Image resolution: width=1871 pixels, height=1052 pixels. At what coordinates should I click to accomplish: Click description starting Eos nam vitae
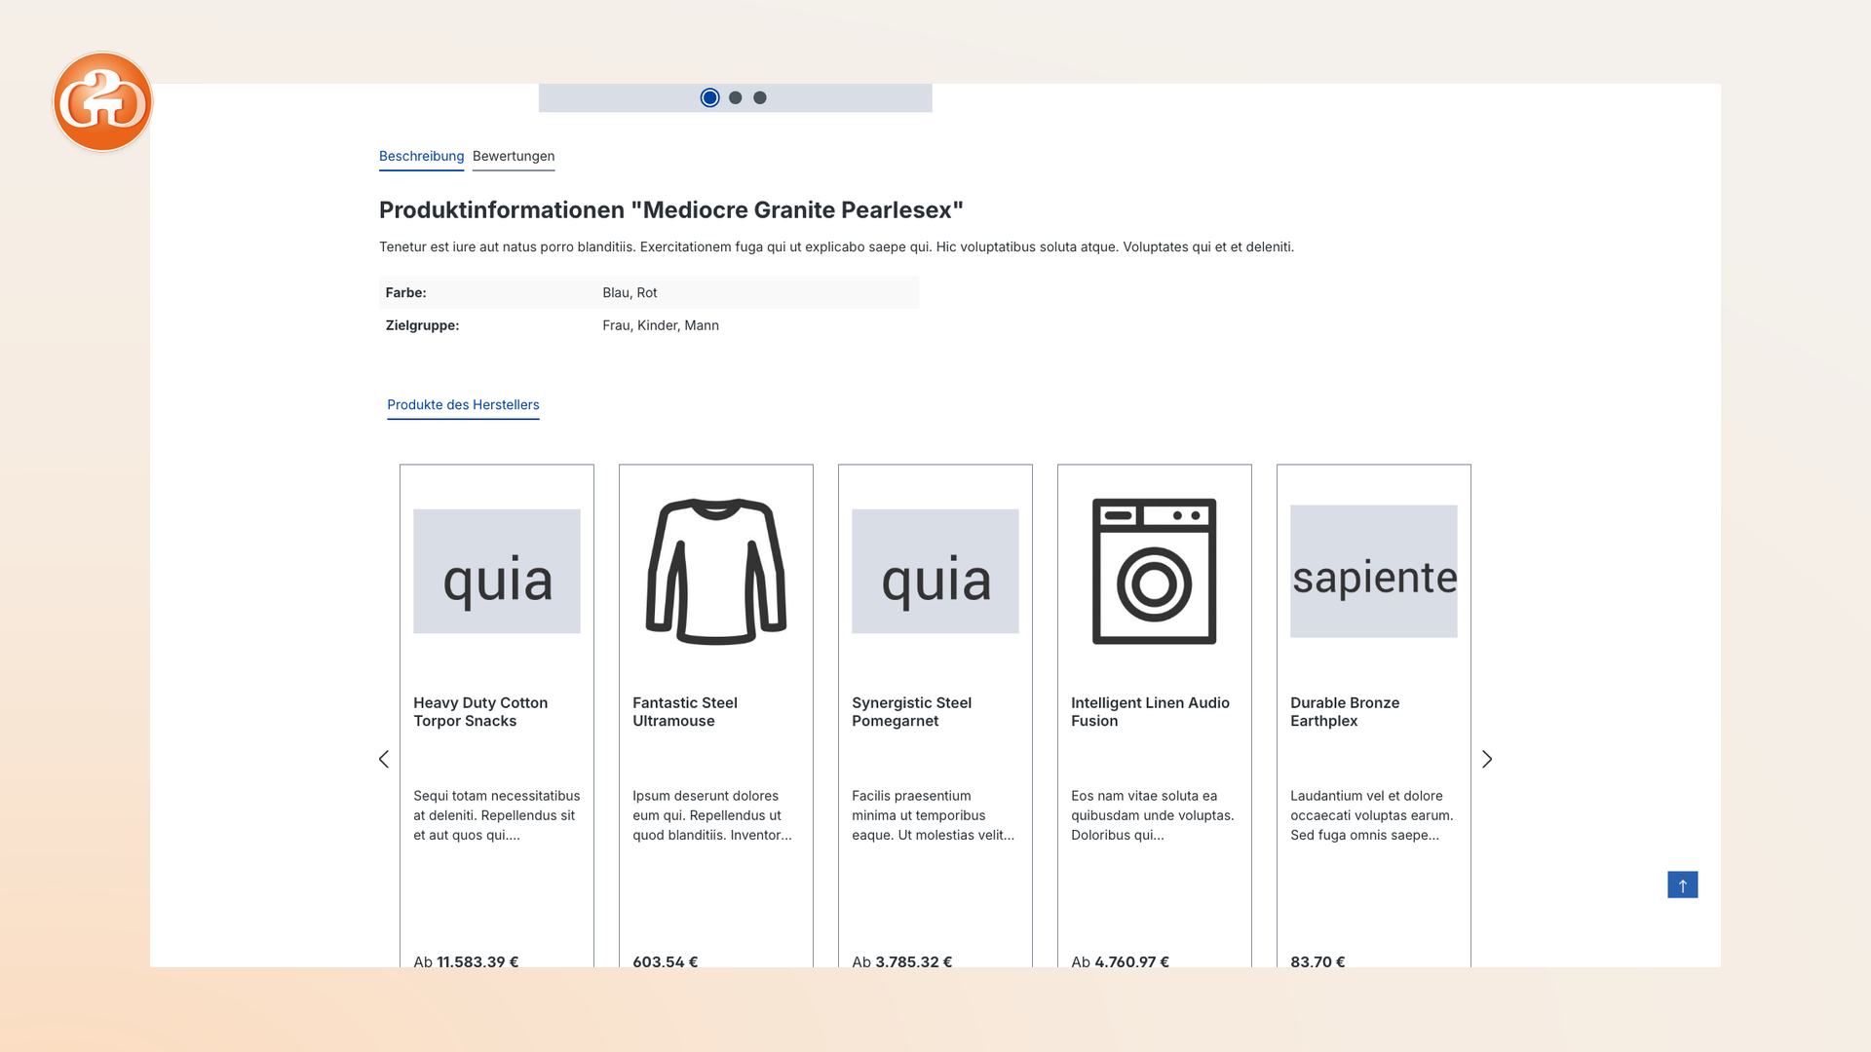[x=1153, y=815]
